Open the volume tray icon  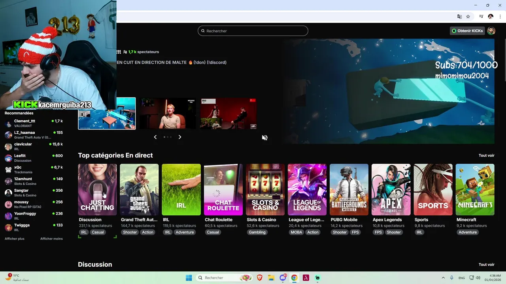[478, 278]
